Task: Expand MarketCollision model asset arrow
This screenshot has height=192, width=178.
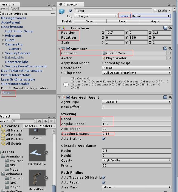Action: tap(46, 152)
